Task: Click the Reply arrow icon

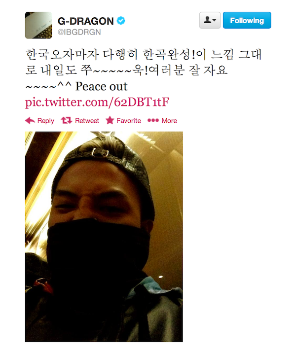Action: 30,121
